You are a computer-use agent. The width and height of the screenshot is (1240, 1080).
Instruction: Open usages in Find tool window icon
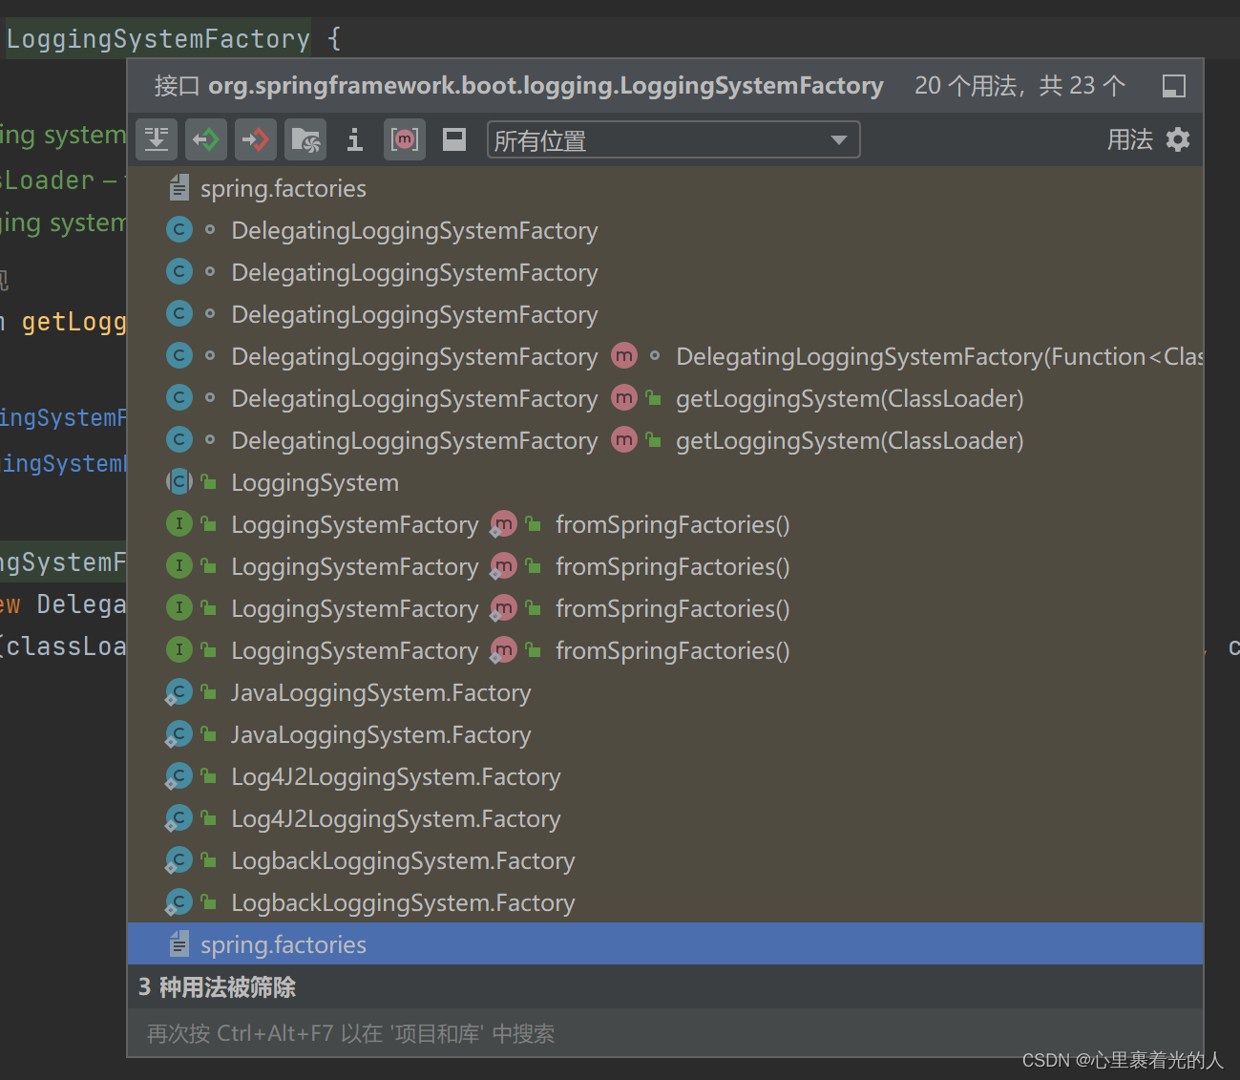(x=1173, y=86)
